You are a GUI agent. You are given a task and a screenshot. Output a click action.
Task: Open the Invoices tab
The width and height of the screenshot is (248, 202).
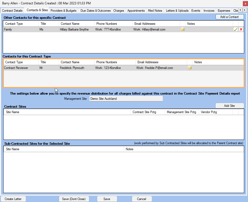click(209, 11)
